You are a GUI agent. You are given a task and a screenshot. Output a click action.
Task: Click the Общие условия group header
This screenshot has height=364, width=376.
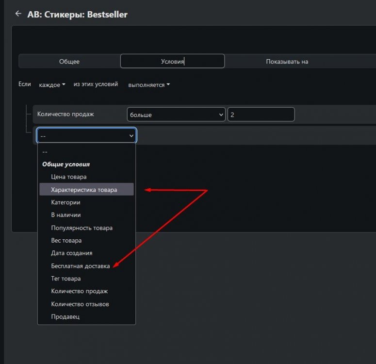click(66, 164)
